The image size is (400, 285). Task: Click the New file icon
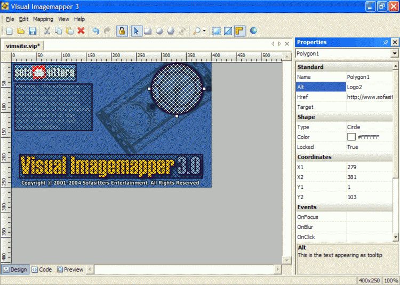coord(9,31)
